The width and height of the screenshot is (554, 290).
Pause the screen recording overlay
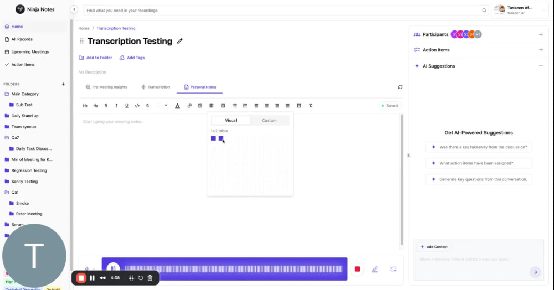pyautogui.click(x=92, y=278)
